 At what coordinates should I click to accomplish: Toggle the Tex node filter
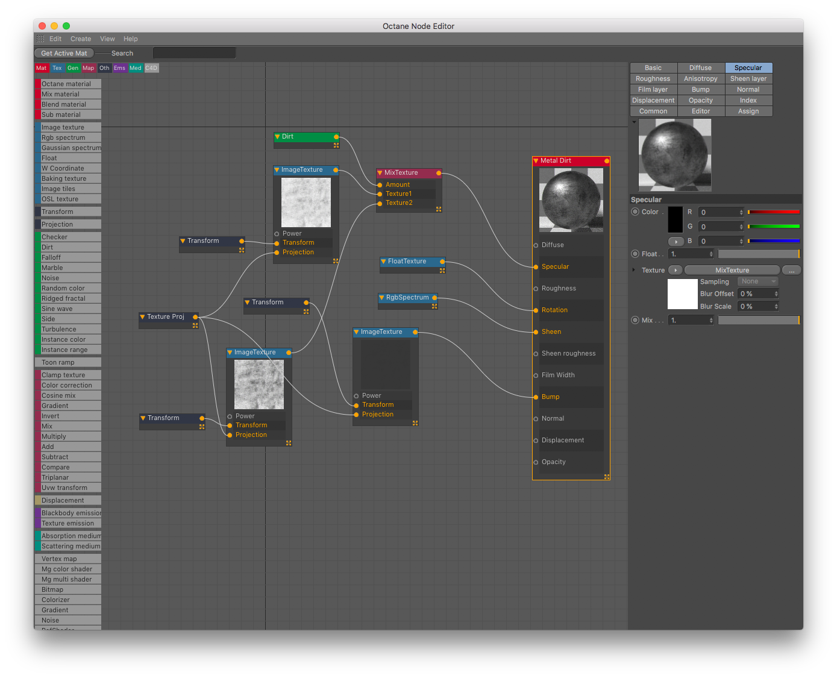[57, 68]
